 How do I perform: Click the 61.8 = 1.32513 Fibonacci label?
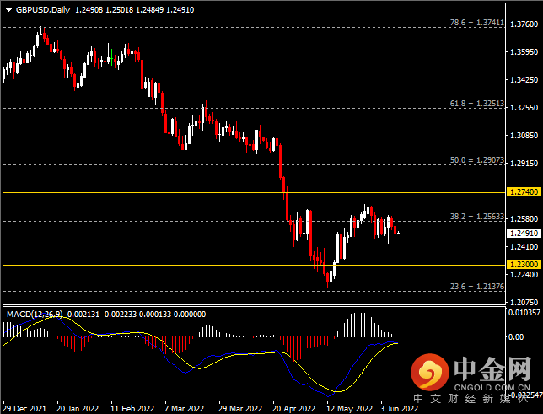pos(477,104)
